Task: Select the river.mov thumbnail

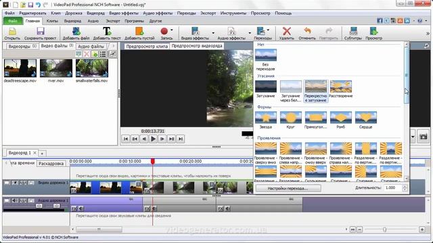Action: 56,68
